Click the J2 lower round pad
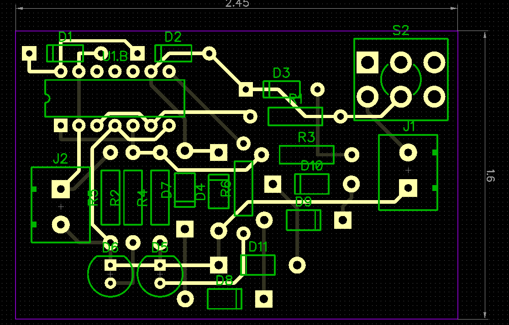509x325 pixels. [61, 225]
